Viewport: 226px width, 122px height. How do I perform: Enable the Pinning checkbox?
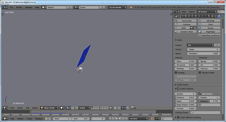tap(176, 73)
